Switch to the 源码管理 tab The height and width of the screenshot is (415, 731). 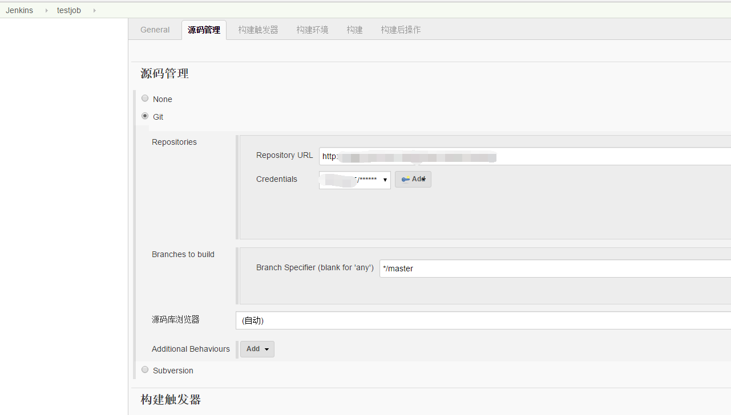[x=204, y=30]
